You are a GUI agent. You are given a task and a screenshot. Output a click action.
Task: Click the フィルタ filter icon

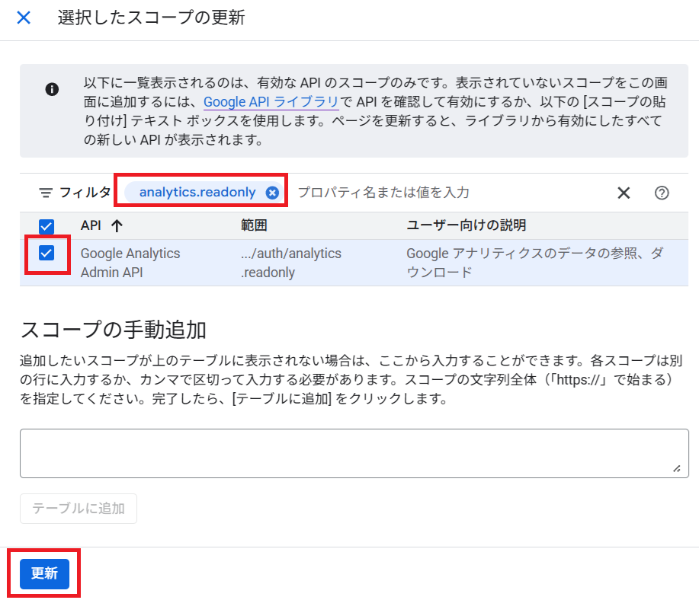46,193
